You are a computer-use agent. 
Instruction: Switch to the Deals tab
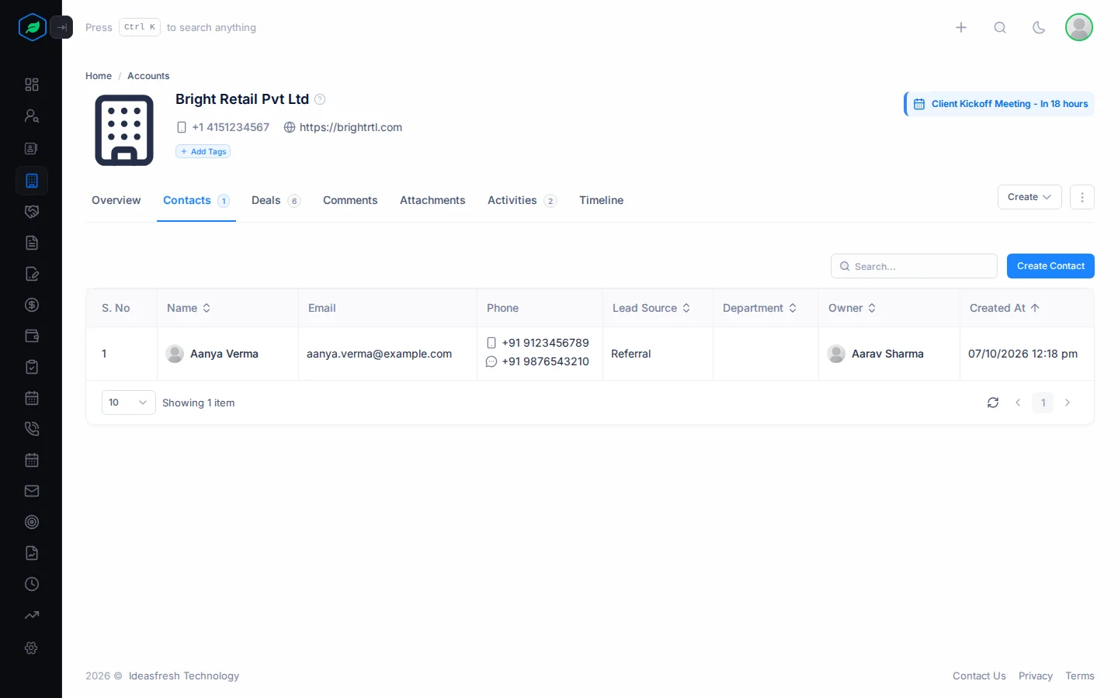coord(276,200)
